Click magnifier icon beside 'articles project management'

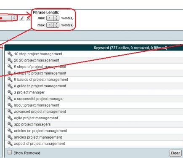[x=10, y=137]
